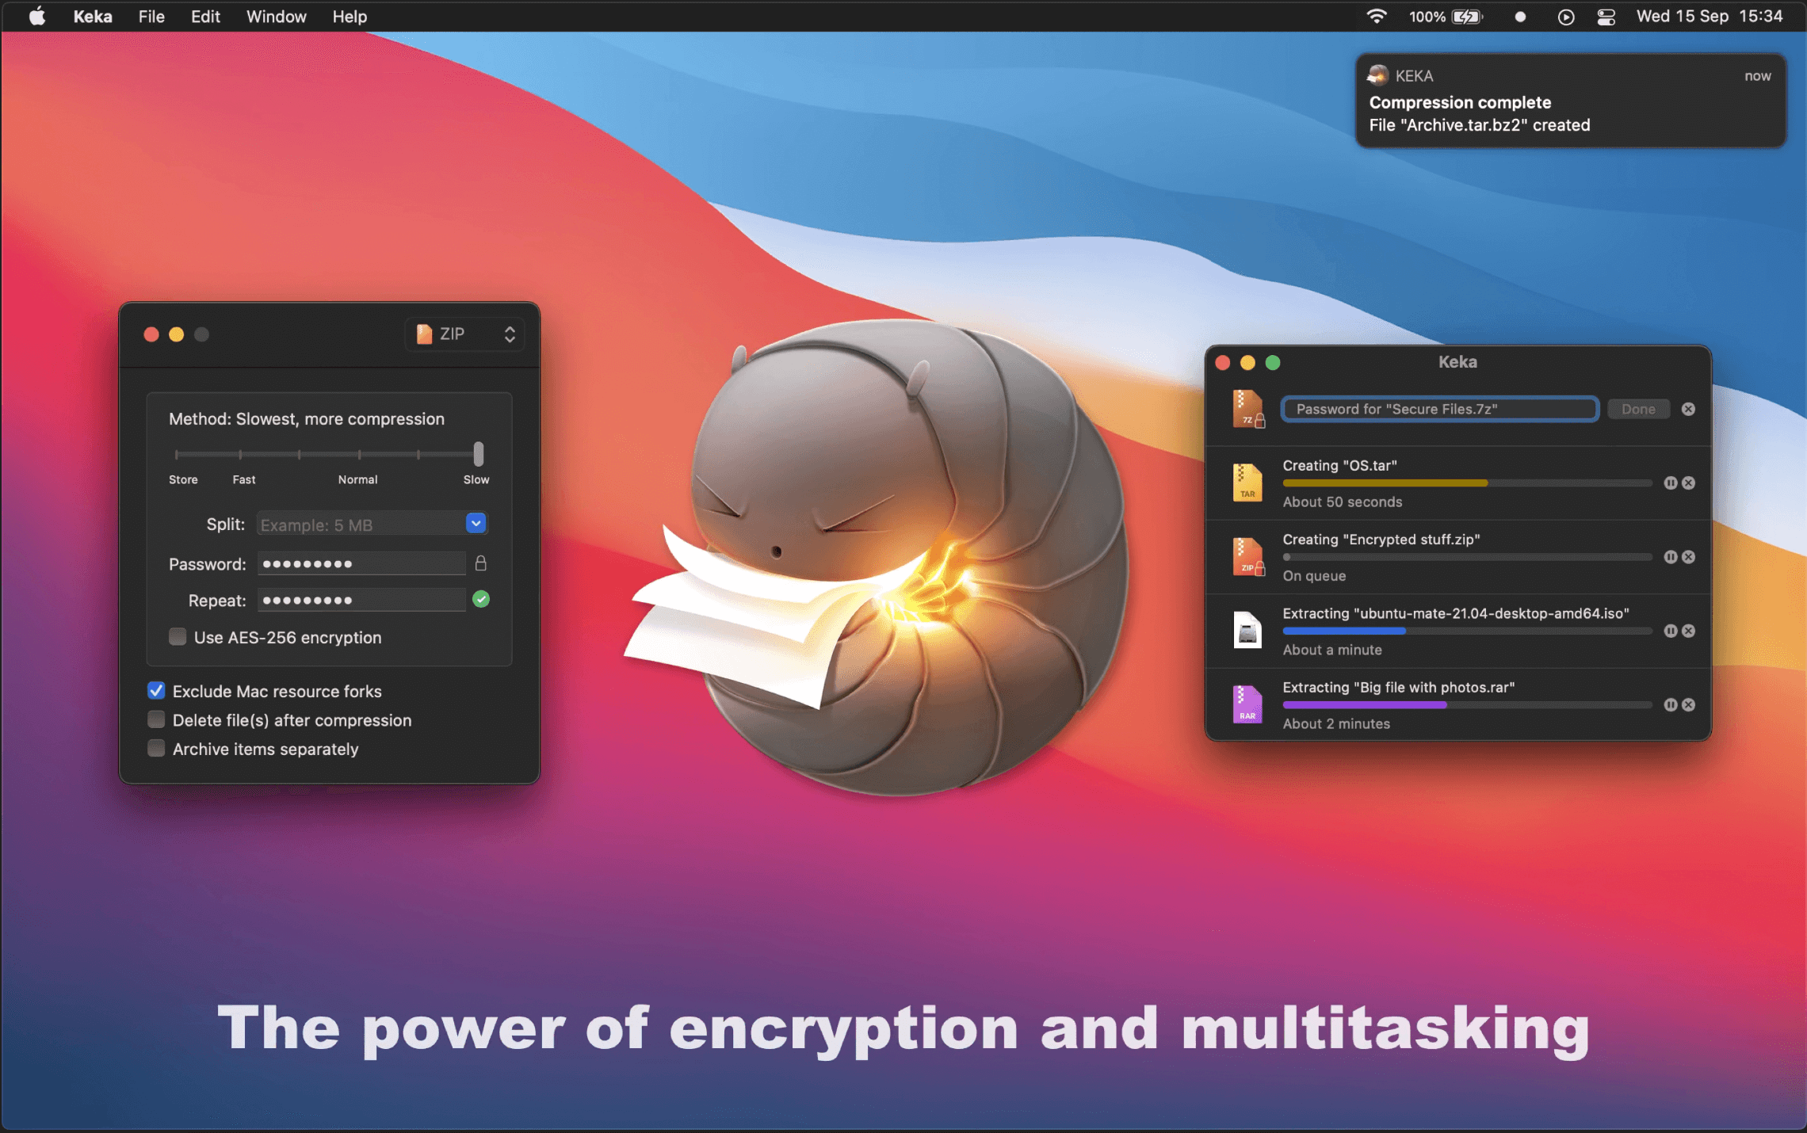Click the ZIP locked icon for Encrypted stuff.zip
This screenshot has height=1133, width=1807.
click(1248, 556)
